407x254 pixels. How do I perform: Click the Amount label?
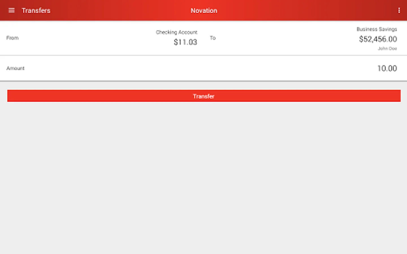[x=16, y=68]
